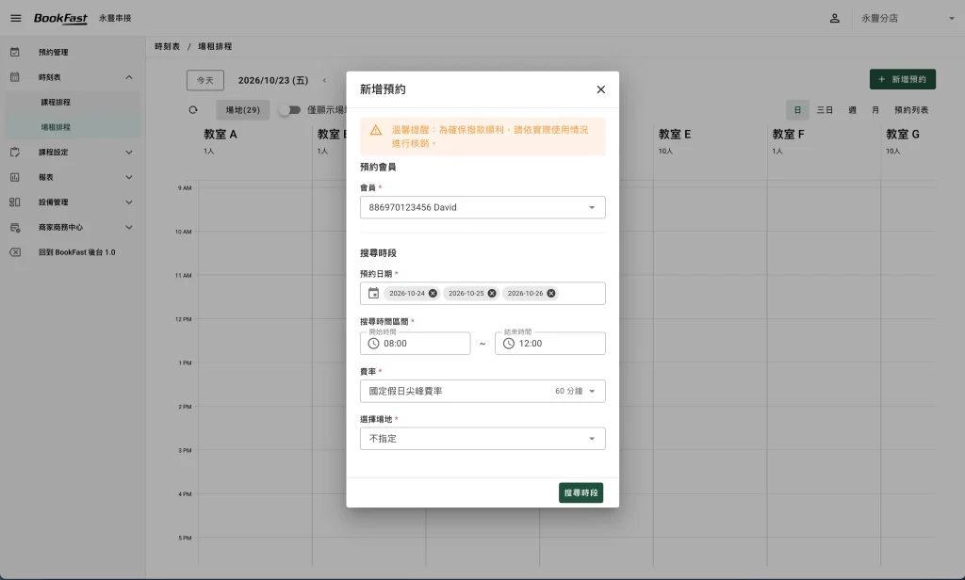Expand the 商家商務中心 sidebar section
The image size is (965, 580).
coord(73,228)
